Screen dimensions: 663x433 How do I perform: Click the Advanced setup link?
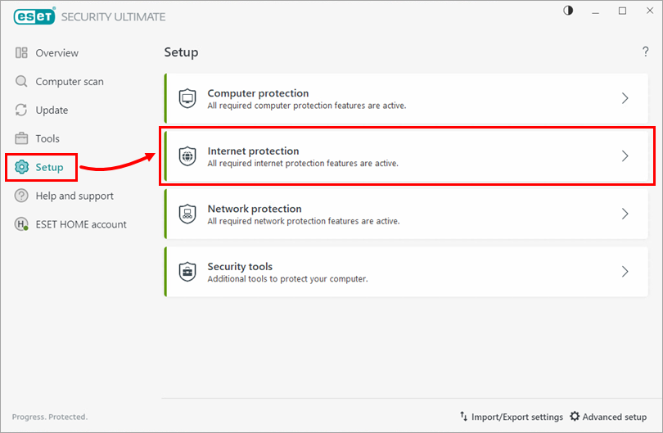pyautogui.click(x=614, y=417)
